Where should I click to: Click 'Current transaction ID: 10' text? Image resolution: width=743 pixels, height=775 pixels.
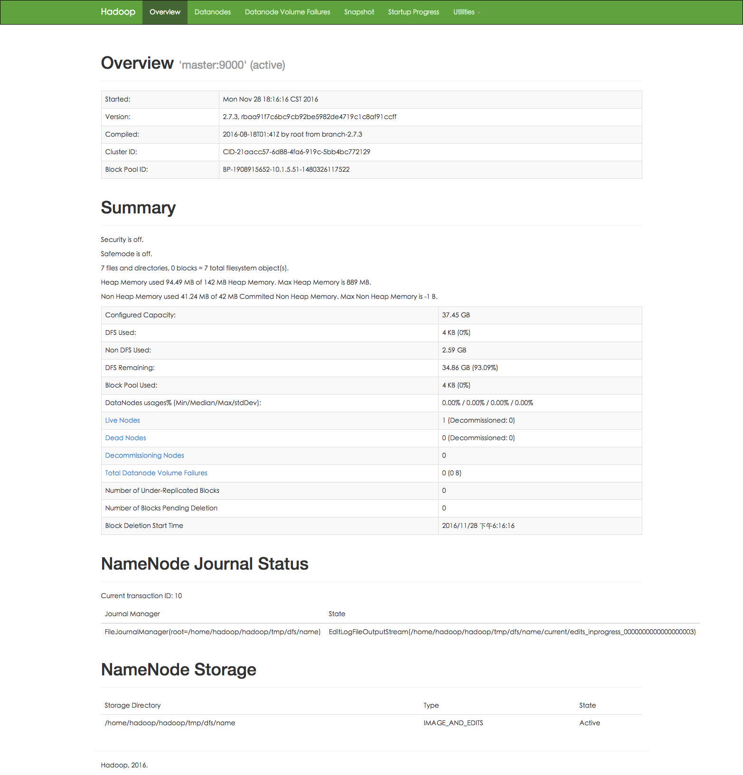pyautogui.click(x=141, y=596)
